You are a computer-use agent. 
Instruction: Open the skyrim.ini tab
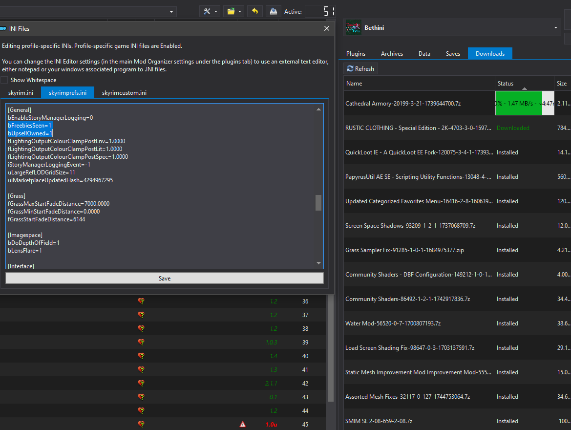pos(21,93)
